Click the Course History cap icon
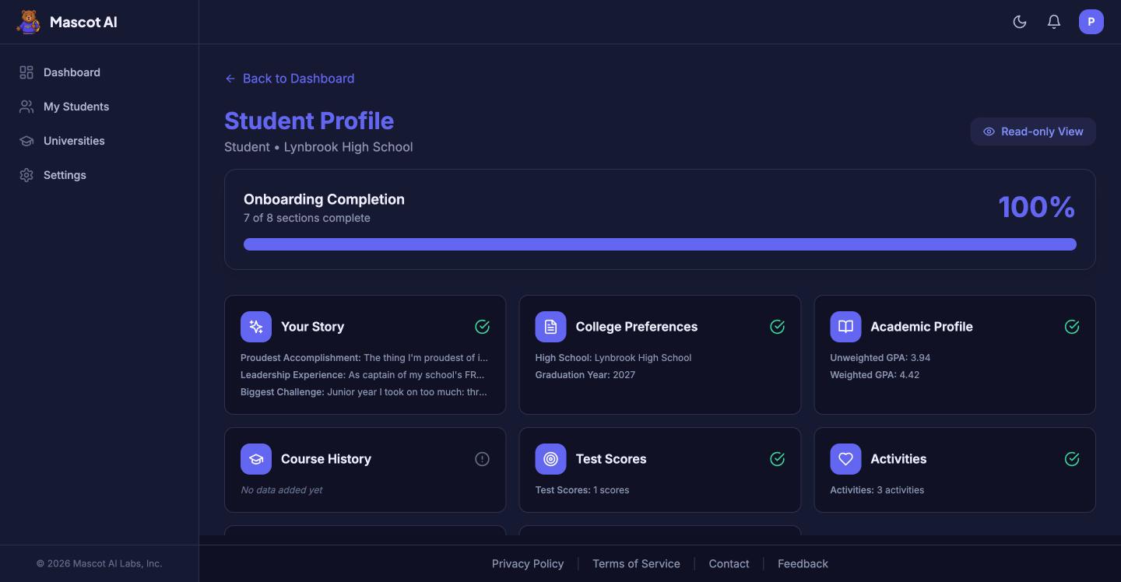This screenshot has width=1121, height=582. (256, 459)
